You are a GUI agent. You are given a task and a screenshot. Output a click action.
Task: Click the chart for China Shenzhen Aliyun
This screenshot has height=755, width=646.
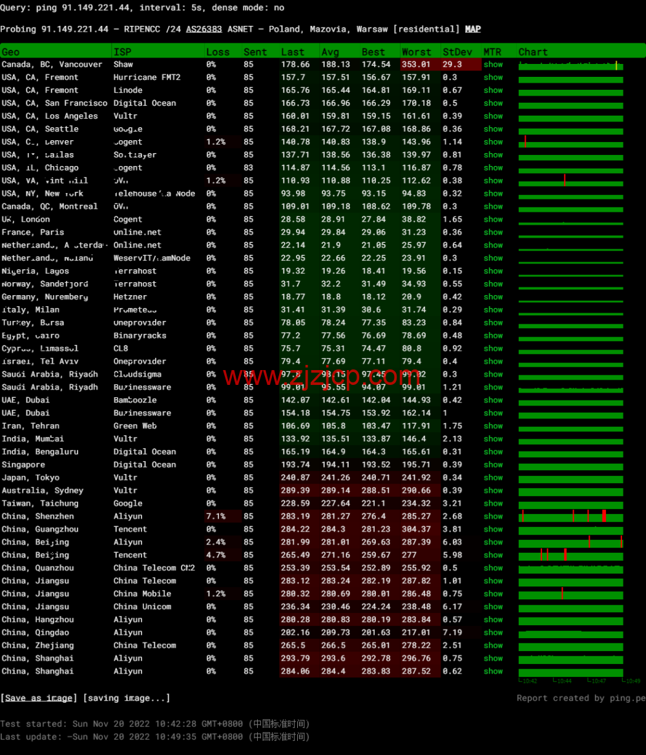pyautogui.click(x=571, y=516)
